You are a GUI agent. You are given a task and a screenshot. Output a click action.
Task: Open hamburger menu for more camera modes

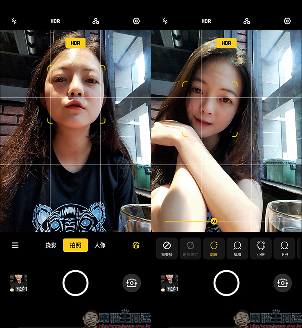tap(15, 245)
